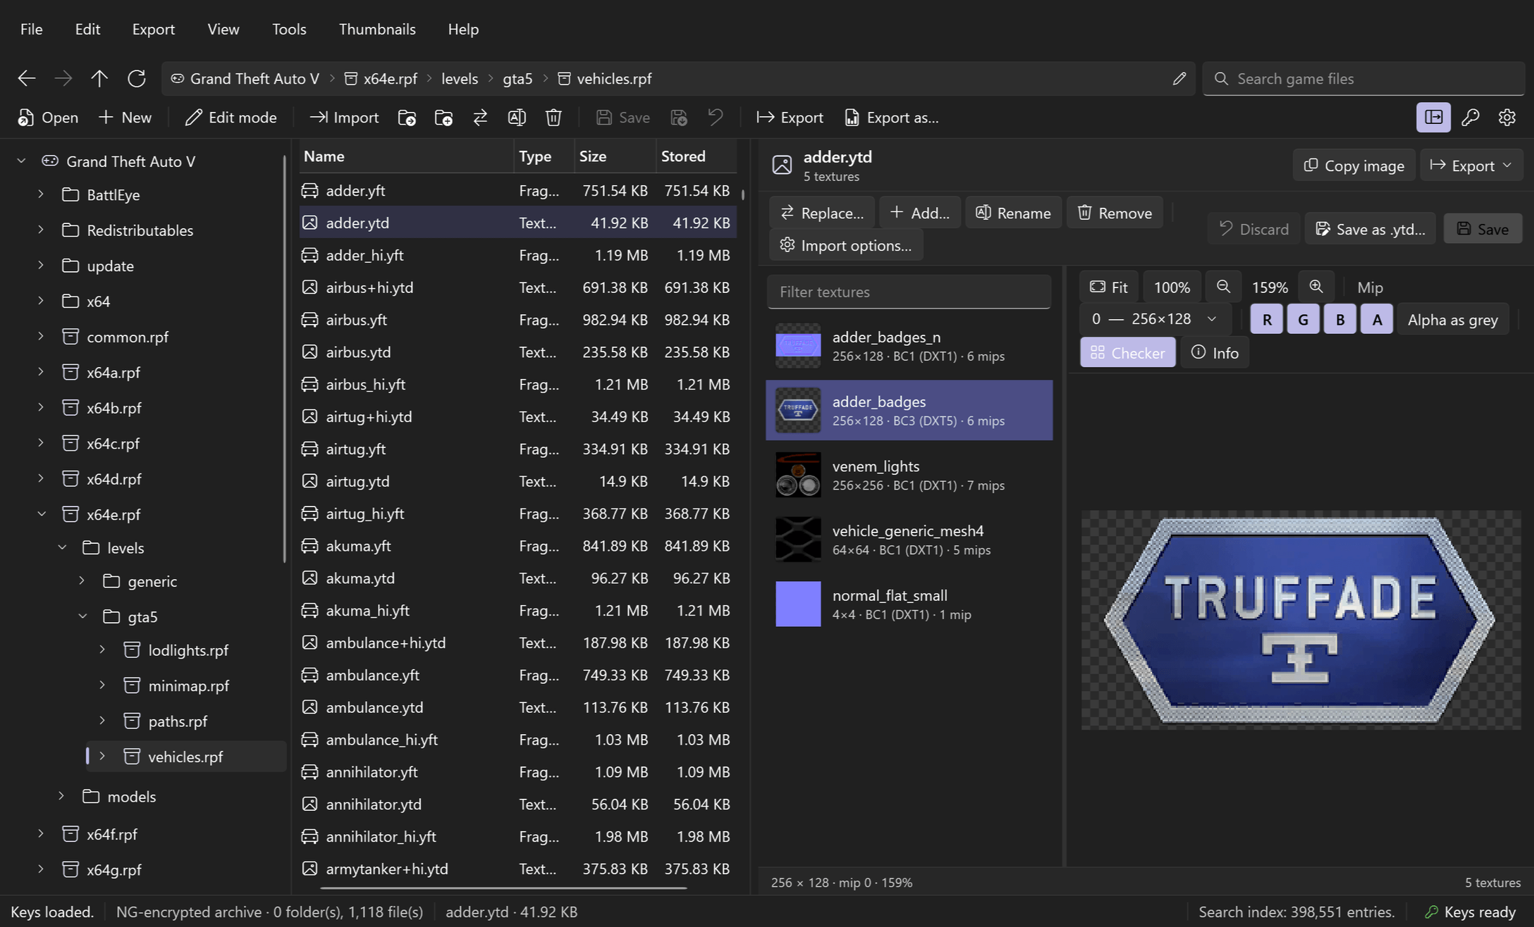
Task: Click the save-all icon next to Save
Action: click(679, 118)
